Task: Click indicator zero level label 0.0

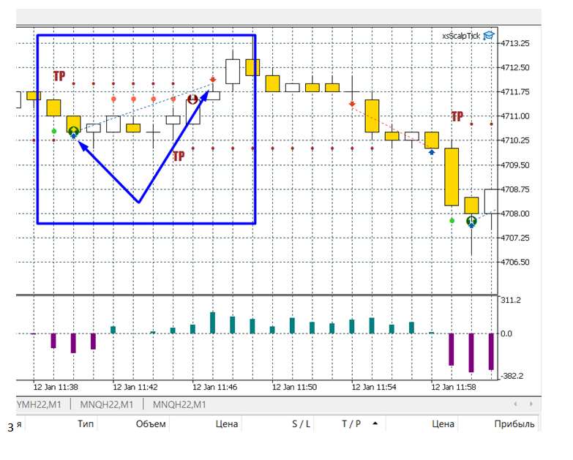Action: click(506, 333)
